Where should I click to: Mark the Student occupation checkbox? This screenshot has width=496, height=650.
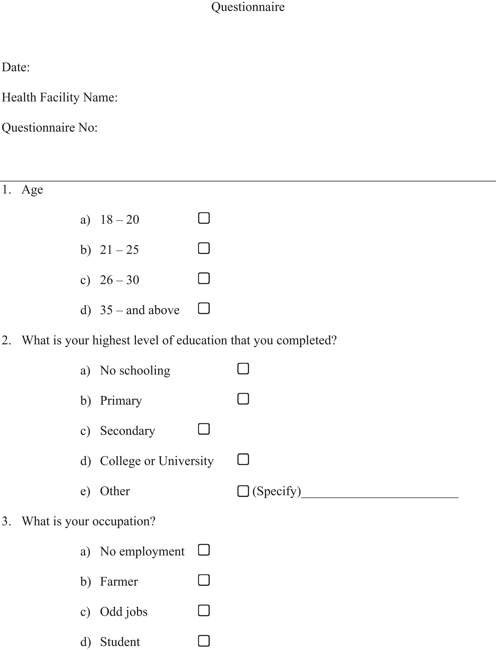point(204,641)
